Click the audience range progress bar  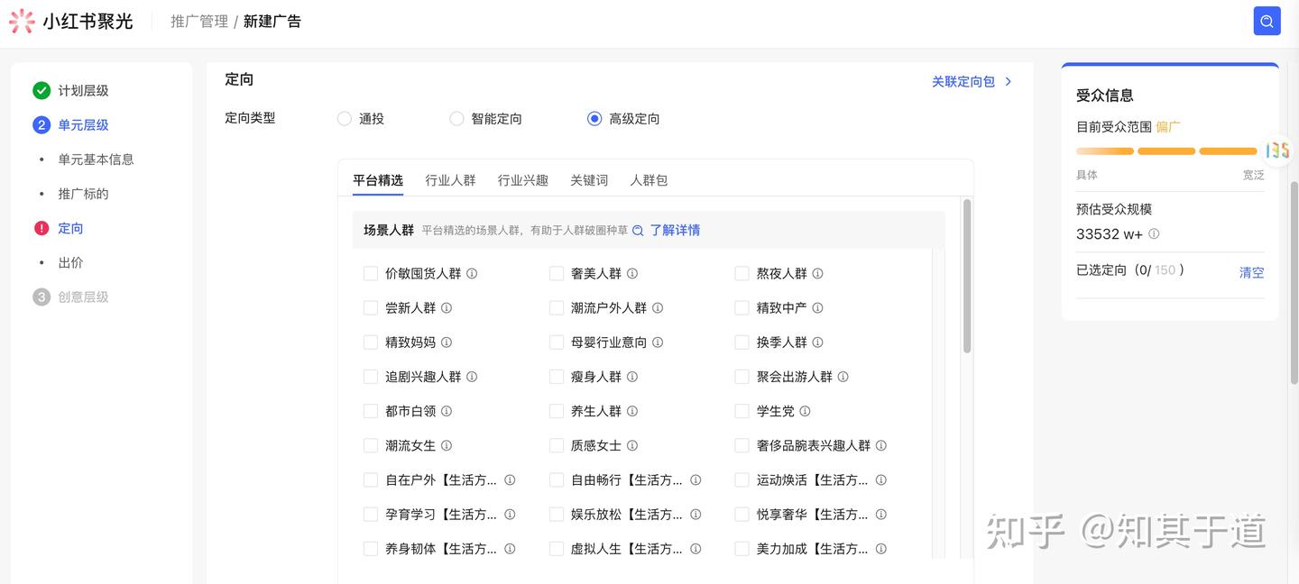[1166, 151]
